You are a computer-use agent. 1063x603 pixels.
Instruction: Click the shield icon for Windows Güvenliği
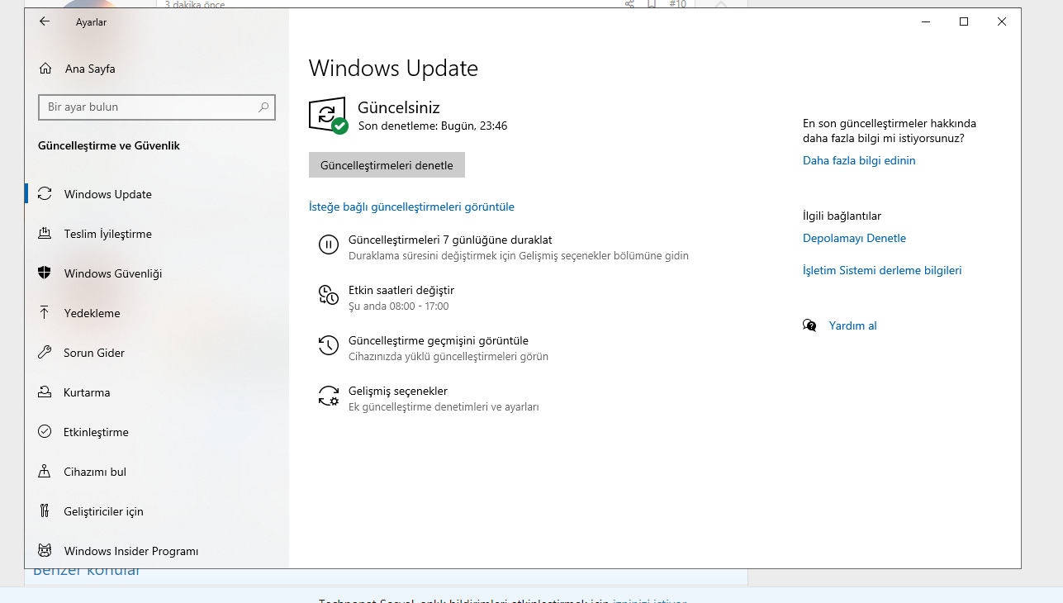45,273
